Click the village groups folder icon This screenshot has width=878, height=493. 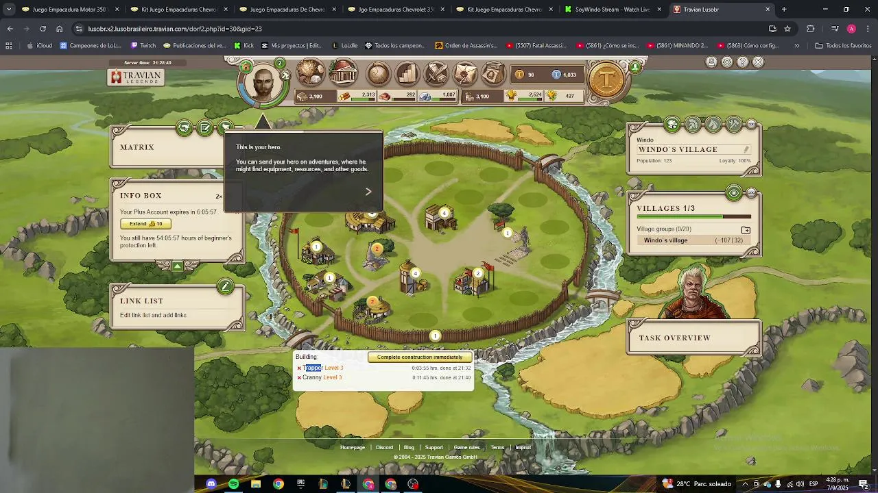coord(746,230)
